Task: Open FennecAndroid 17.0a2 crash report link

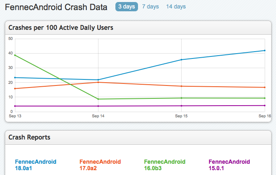Action: coord(100,165)
